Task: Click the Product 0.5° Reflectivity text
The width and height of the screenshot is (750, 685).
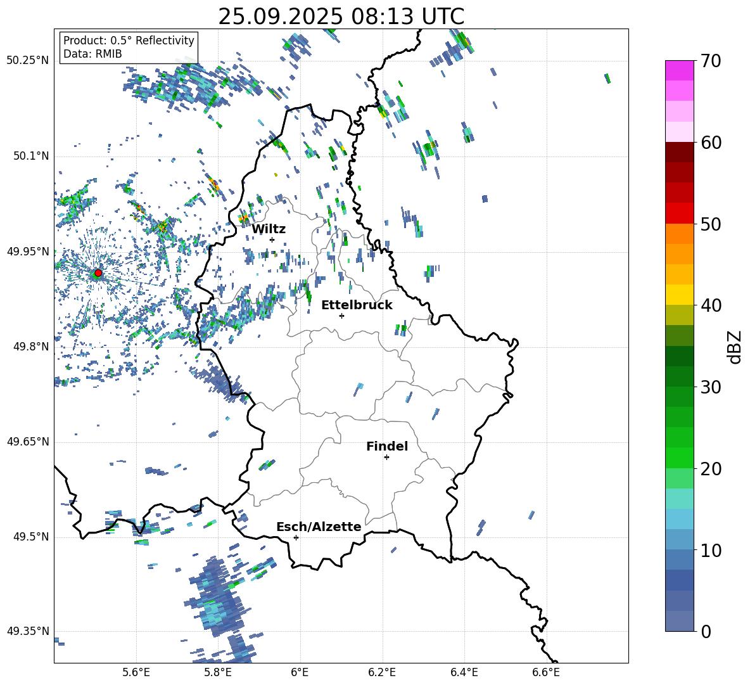Action: click(x=129, y=41)
